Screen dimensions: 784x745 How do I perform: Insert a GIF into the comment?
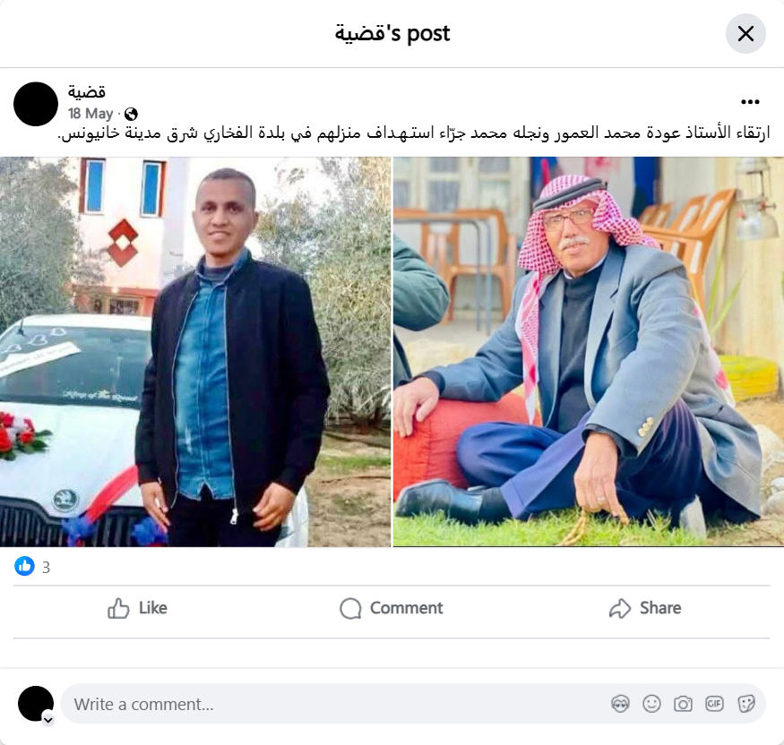(714, 704)
